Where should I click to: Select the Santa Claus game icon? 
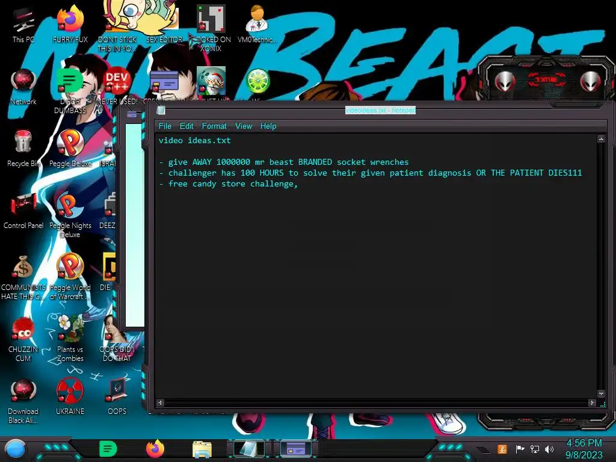tap(211, 81)
